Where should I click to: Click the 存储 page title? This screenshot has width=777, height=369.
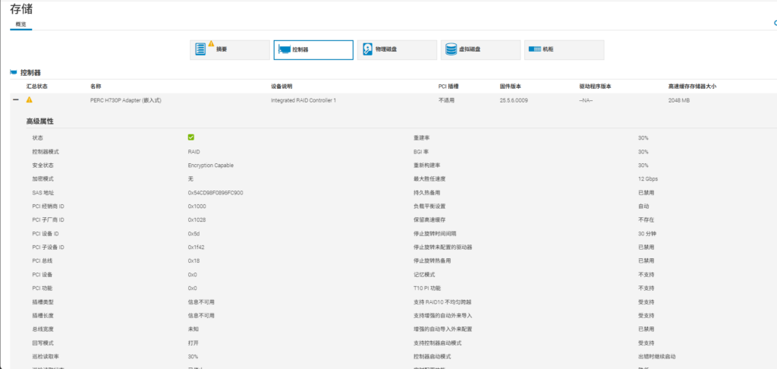21,8
